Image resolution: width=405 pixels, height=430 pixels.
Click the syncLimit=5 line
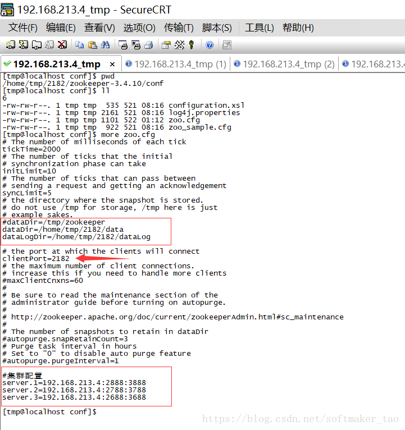tap(27, 193)
